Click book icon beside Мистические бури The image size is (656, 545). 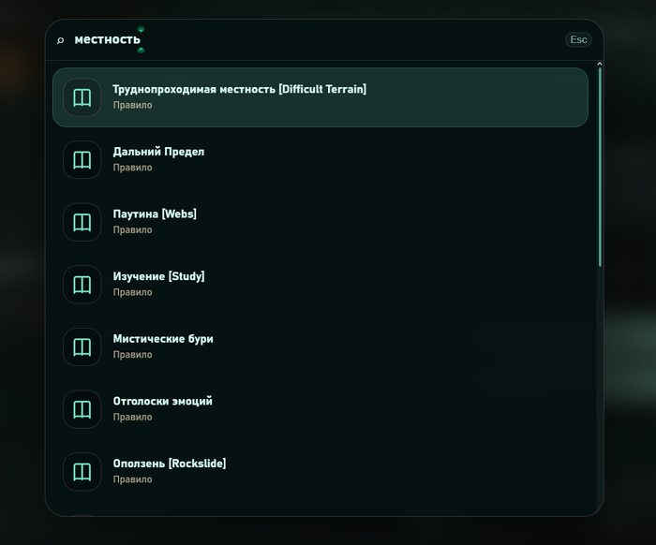pos(82,346)
